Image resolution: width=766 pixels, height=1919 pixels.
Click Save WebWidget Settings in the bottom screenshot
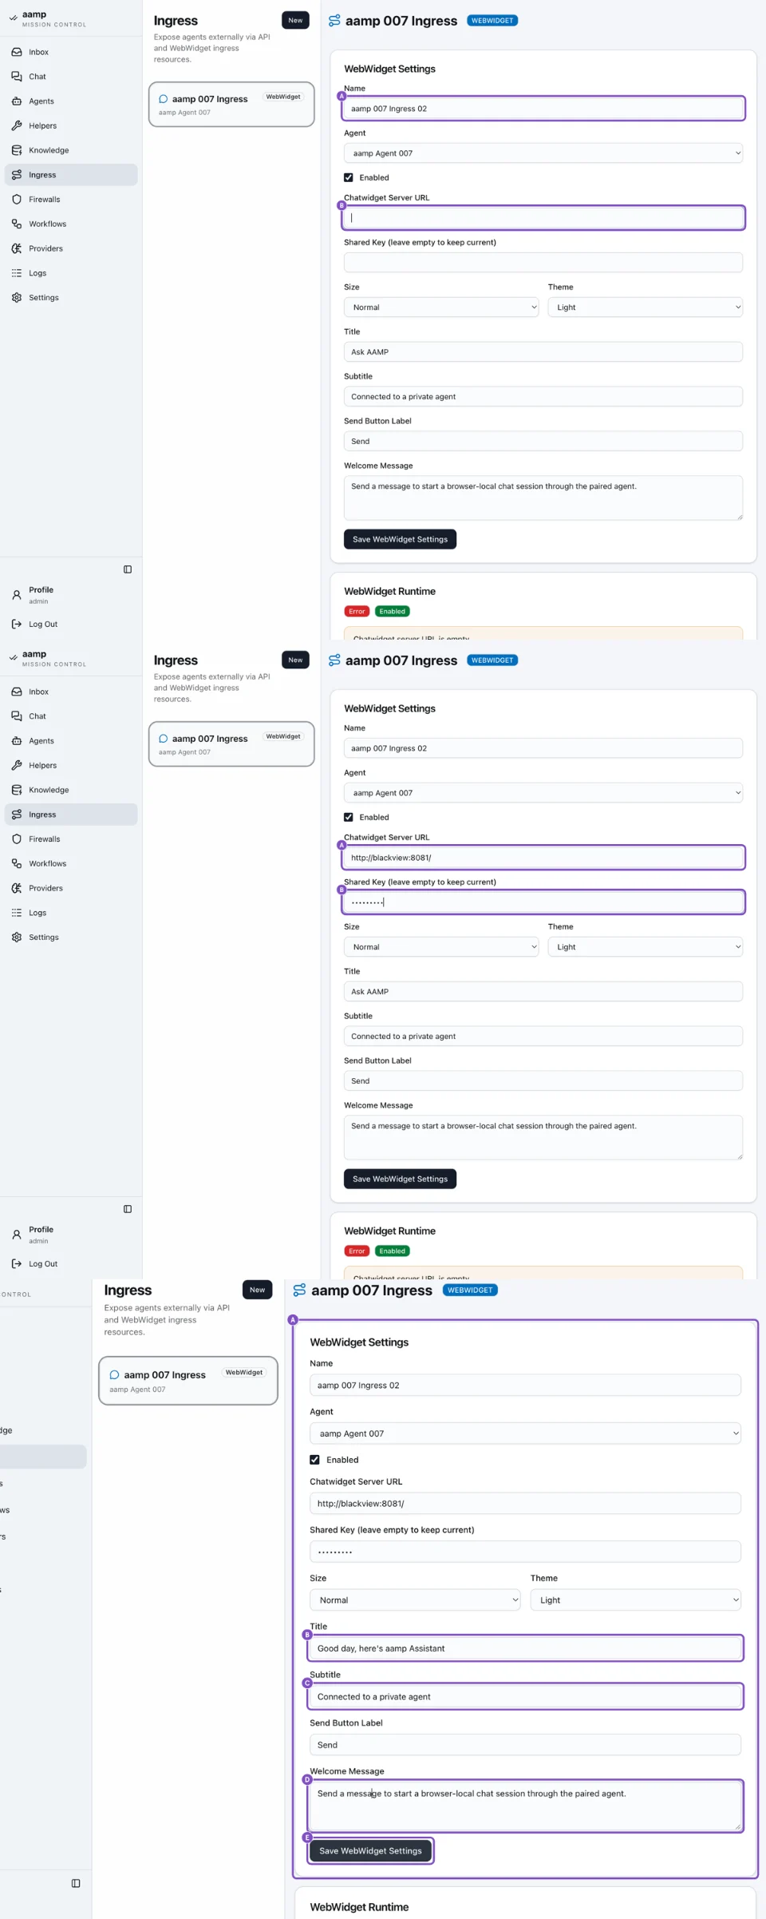pos(370,1851)
